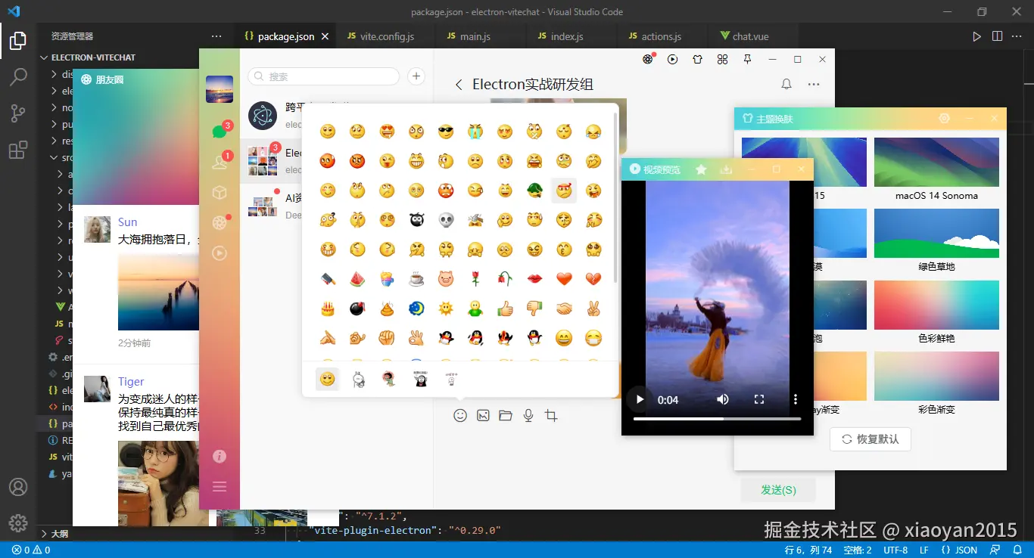Image resolution: width=1034 pixels, height=558 pixels.
Task: Insert the sunglasses emoji
Action: 446,132
